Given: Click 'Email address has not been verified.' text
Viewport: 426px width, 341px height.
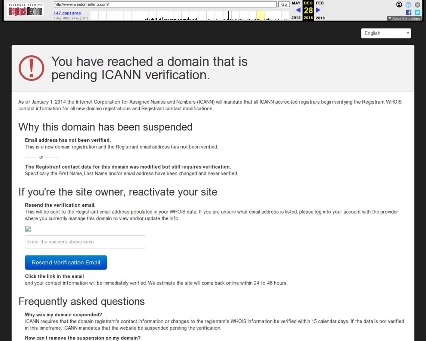Looking at the screenshot, I should tap(68, 140).
